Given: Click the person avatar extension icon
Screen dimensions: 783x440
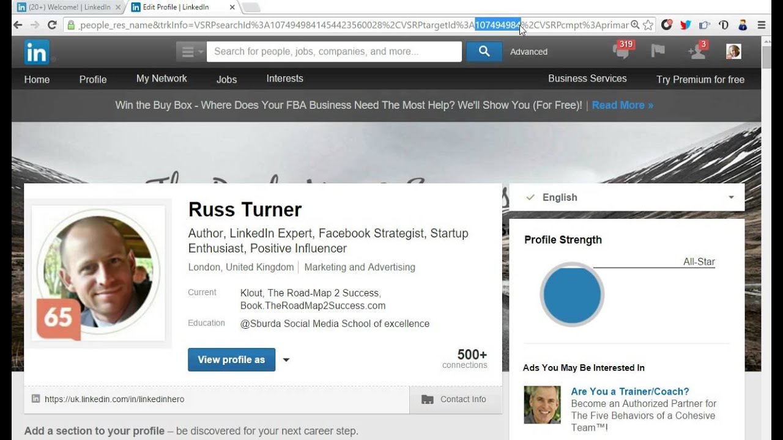Looking at the screenshot, I should pos(743,25).
